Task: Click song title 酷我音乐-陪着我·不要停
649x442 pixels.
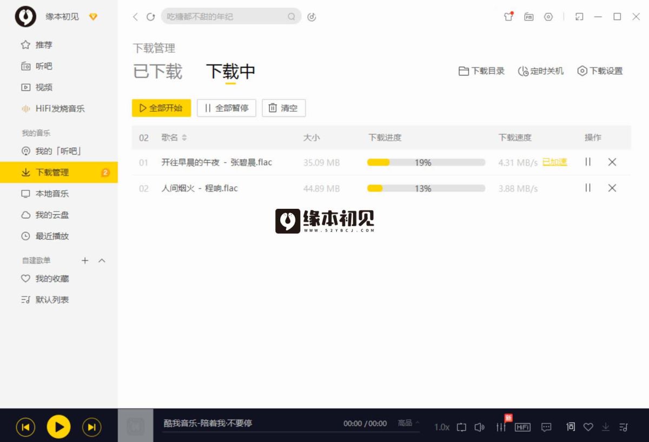Action: 208,423
